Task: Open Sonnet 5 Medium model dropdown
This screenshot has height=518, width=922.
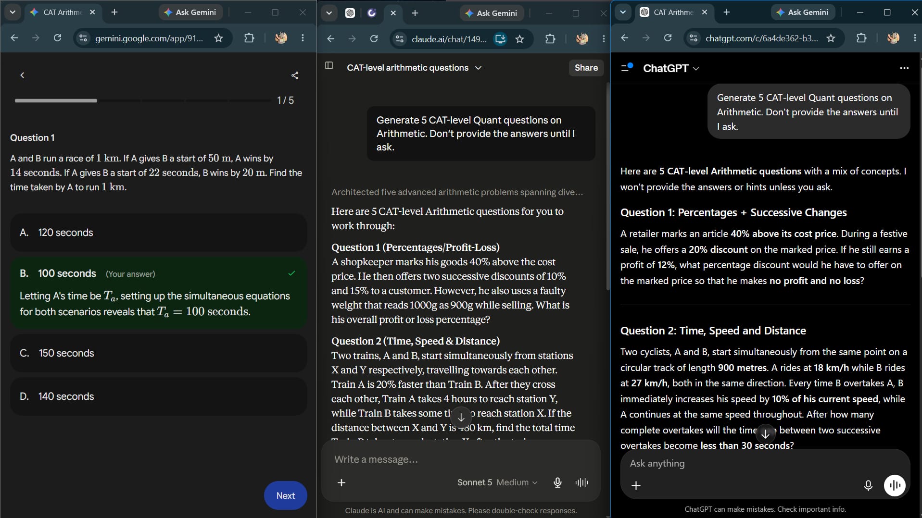Action: [x=497, y=482]
